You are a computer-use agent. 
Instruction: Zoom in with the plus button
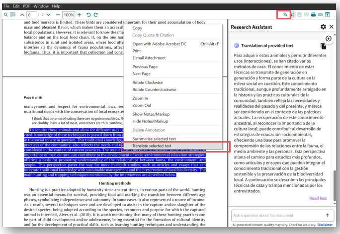tap(79, 15)
